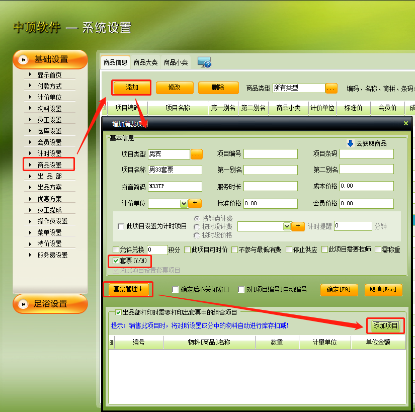The height and width of the screenshot is (412, 415).
Task: Select 按时段计费 radio button
Action: [197, 227]
